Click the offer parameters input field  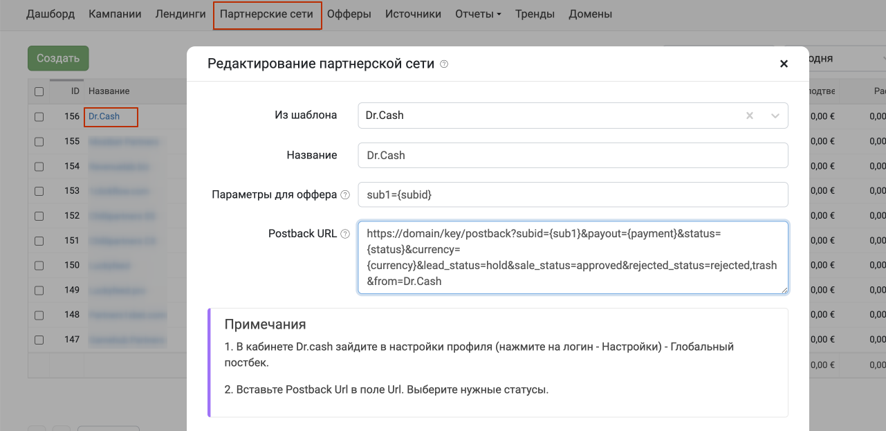coord(573,194)
